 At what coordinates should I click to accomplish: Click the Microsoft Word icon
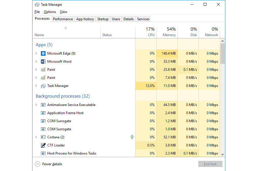(x=43, y=61)
